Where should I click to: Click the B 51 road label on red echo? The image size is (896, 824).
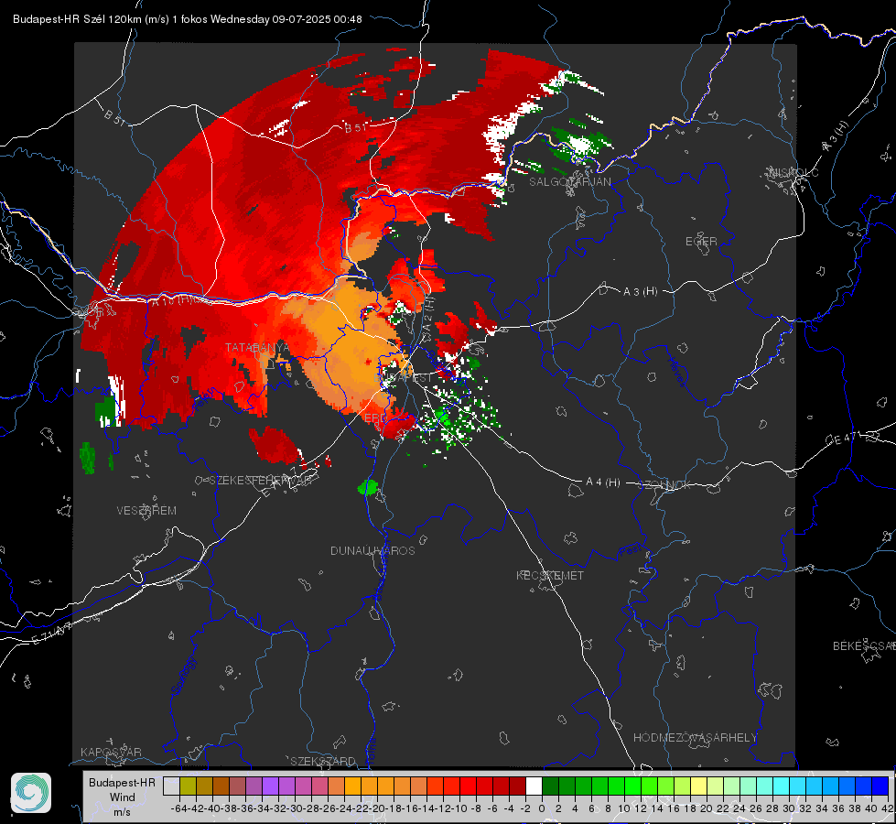point(355,127)
